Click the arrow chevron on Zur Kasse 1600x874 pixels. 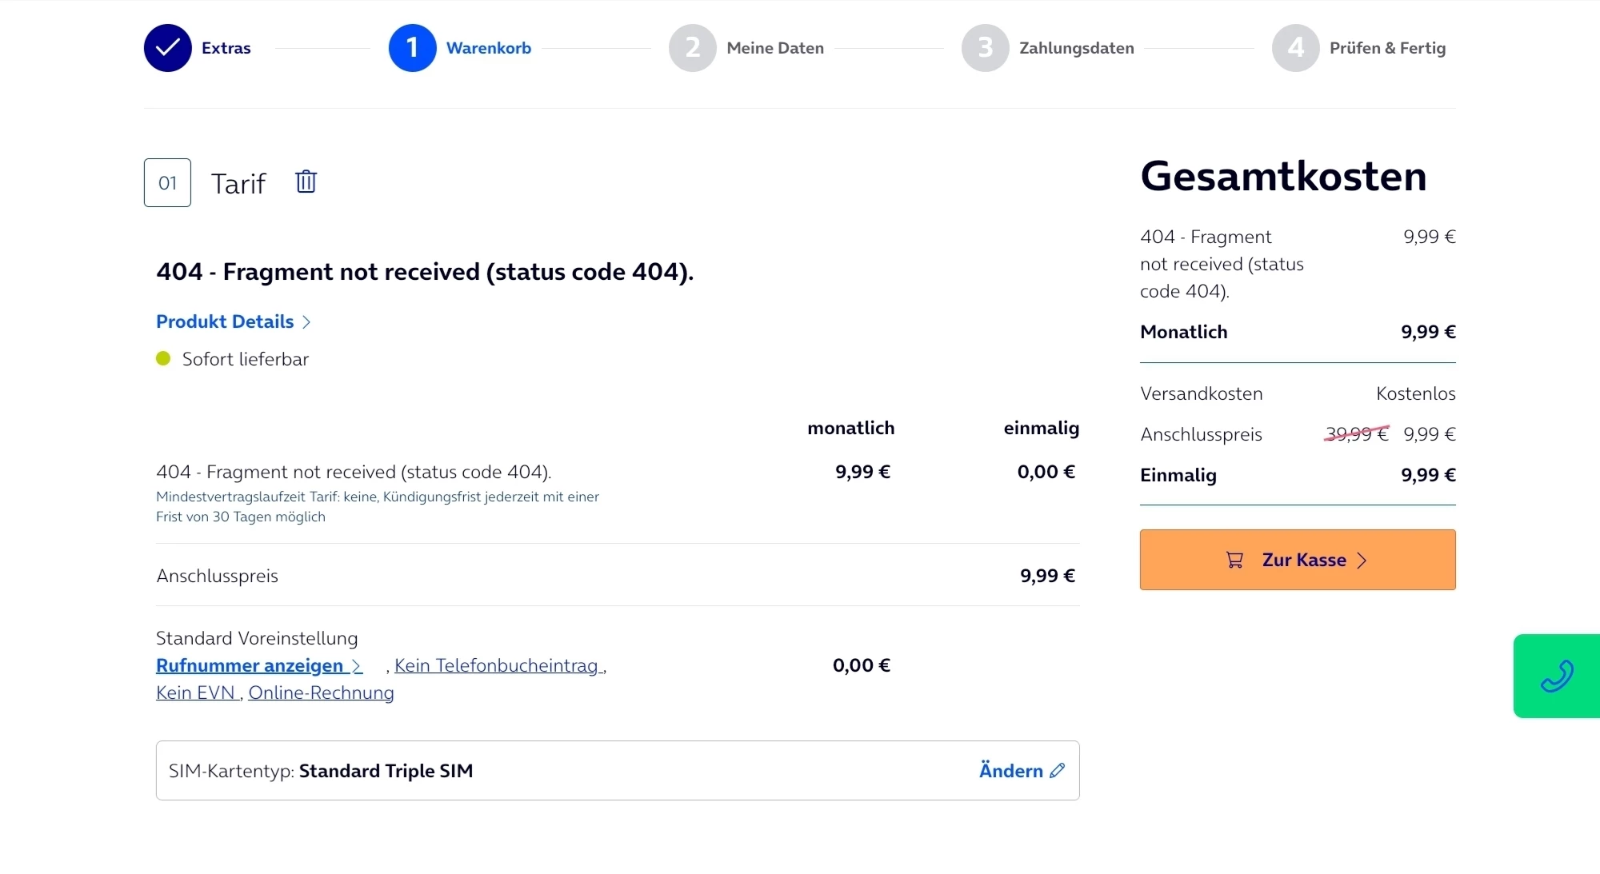point(1362,560)
